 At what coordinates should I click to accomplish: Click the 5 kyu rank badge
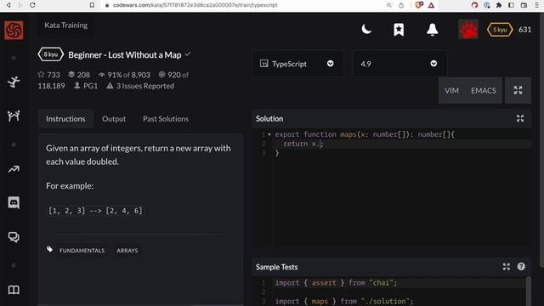pyautogui.click(x=500, y=30)
